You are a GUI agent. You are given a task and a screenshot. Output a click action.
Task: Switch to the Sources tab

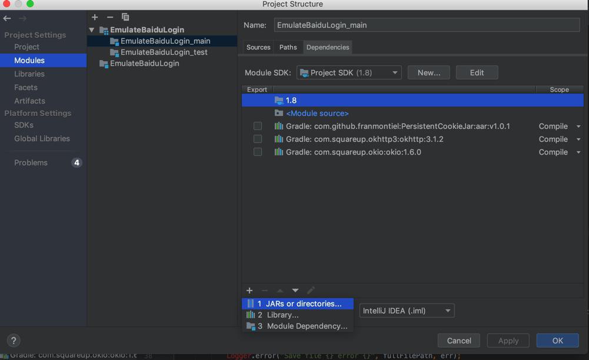[x=258, y=47]
